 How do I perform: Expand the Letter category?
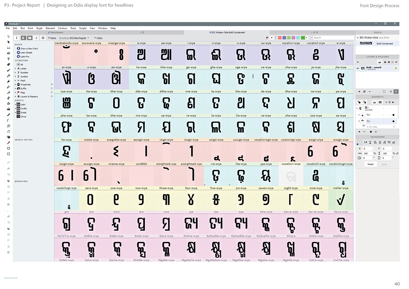coord(16,69)
